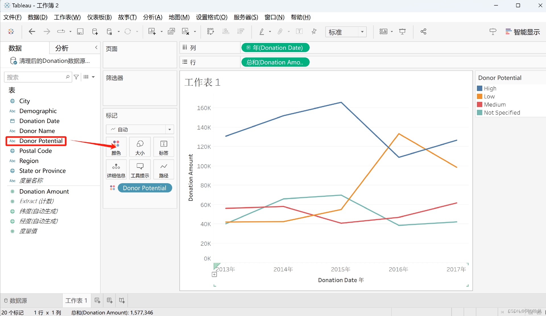Click the swap rows and columns icon
Screen dimensions: 546x316
point(210,32)
